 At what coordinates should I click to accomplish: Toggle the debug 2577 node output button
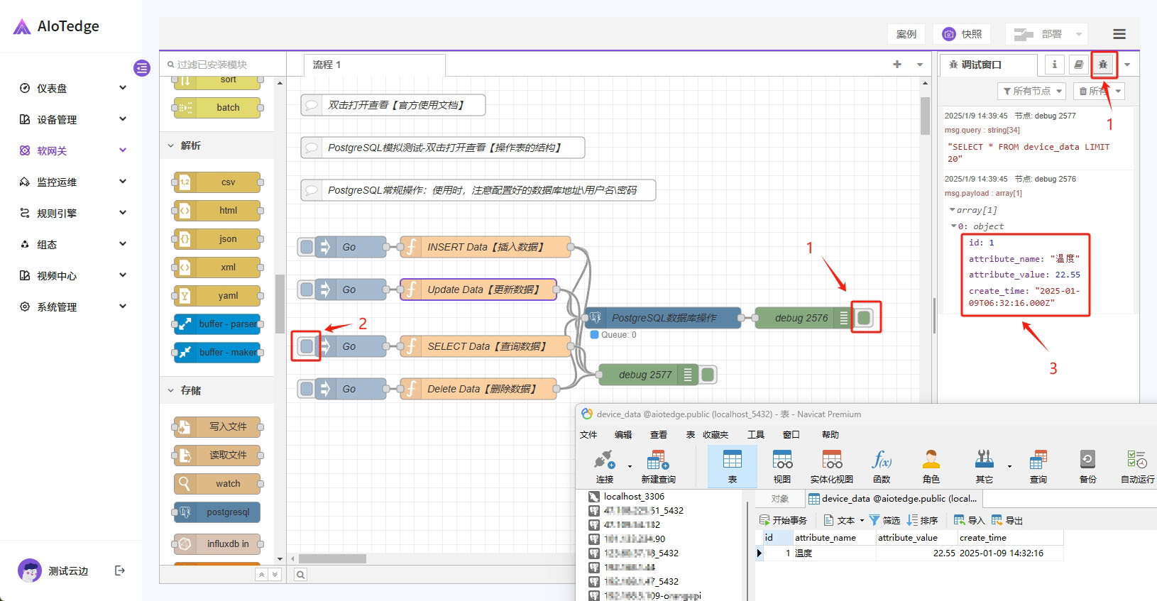point(708,375)
